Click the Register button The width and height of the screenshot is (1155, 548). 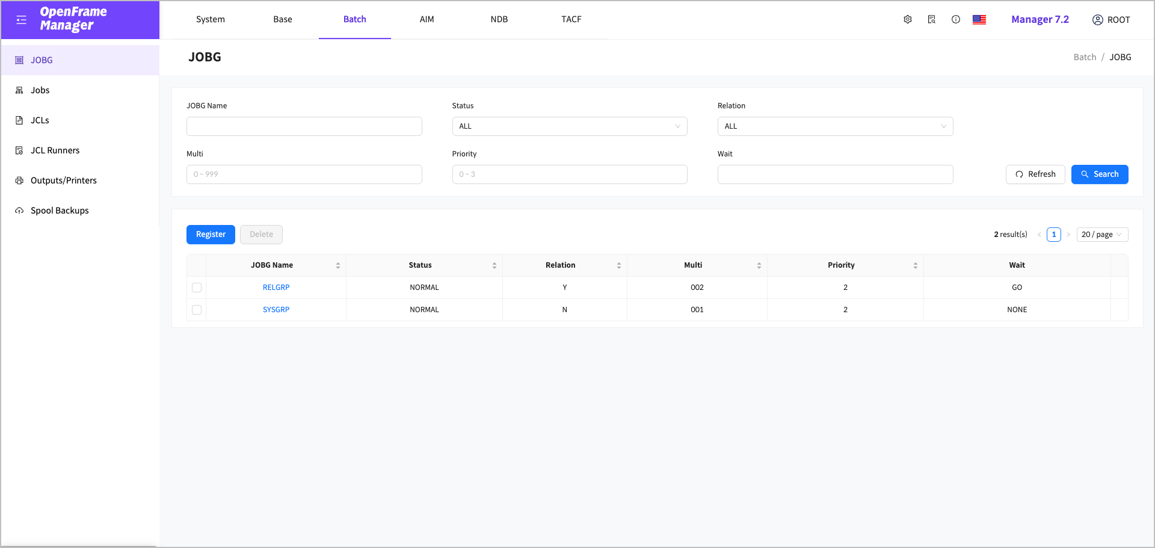tap(211, 235)
